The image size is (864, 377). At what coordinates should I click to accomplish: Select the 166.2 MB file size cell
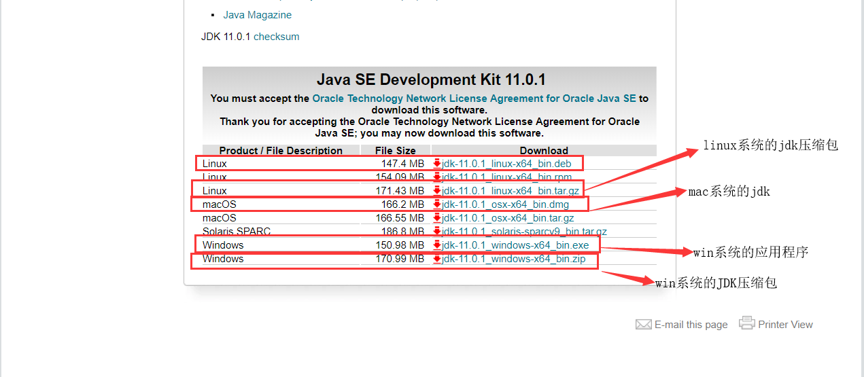(x=402, y=204)
